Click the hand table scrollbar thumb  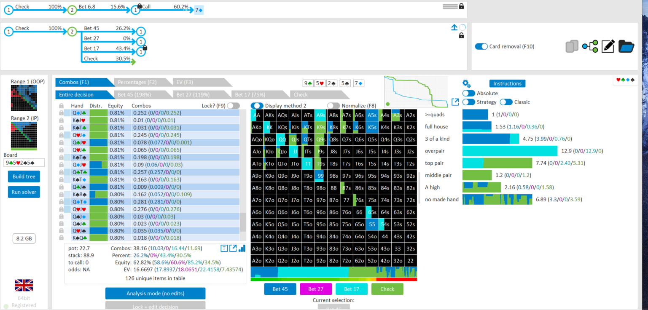click(x=243, y=222)
